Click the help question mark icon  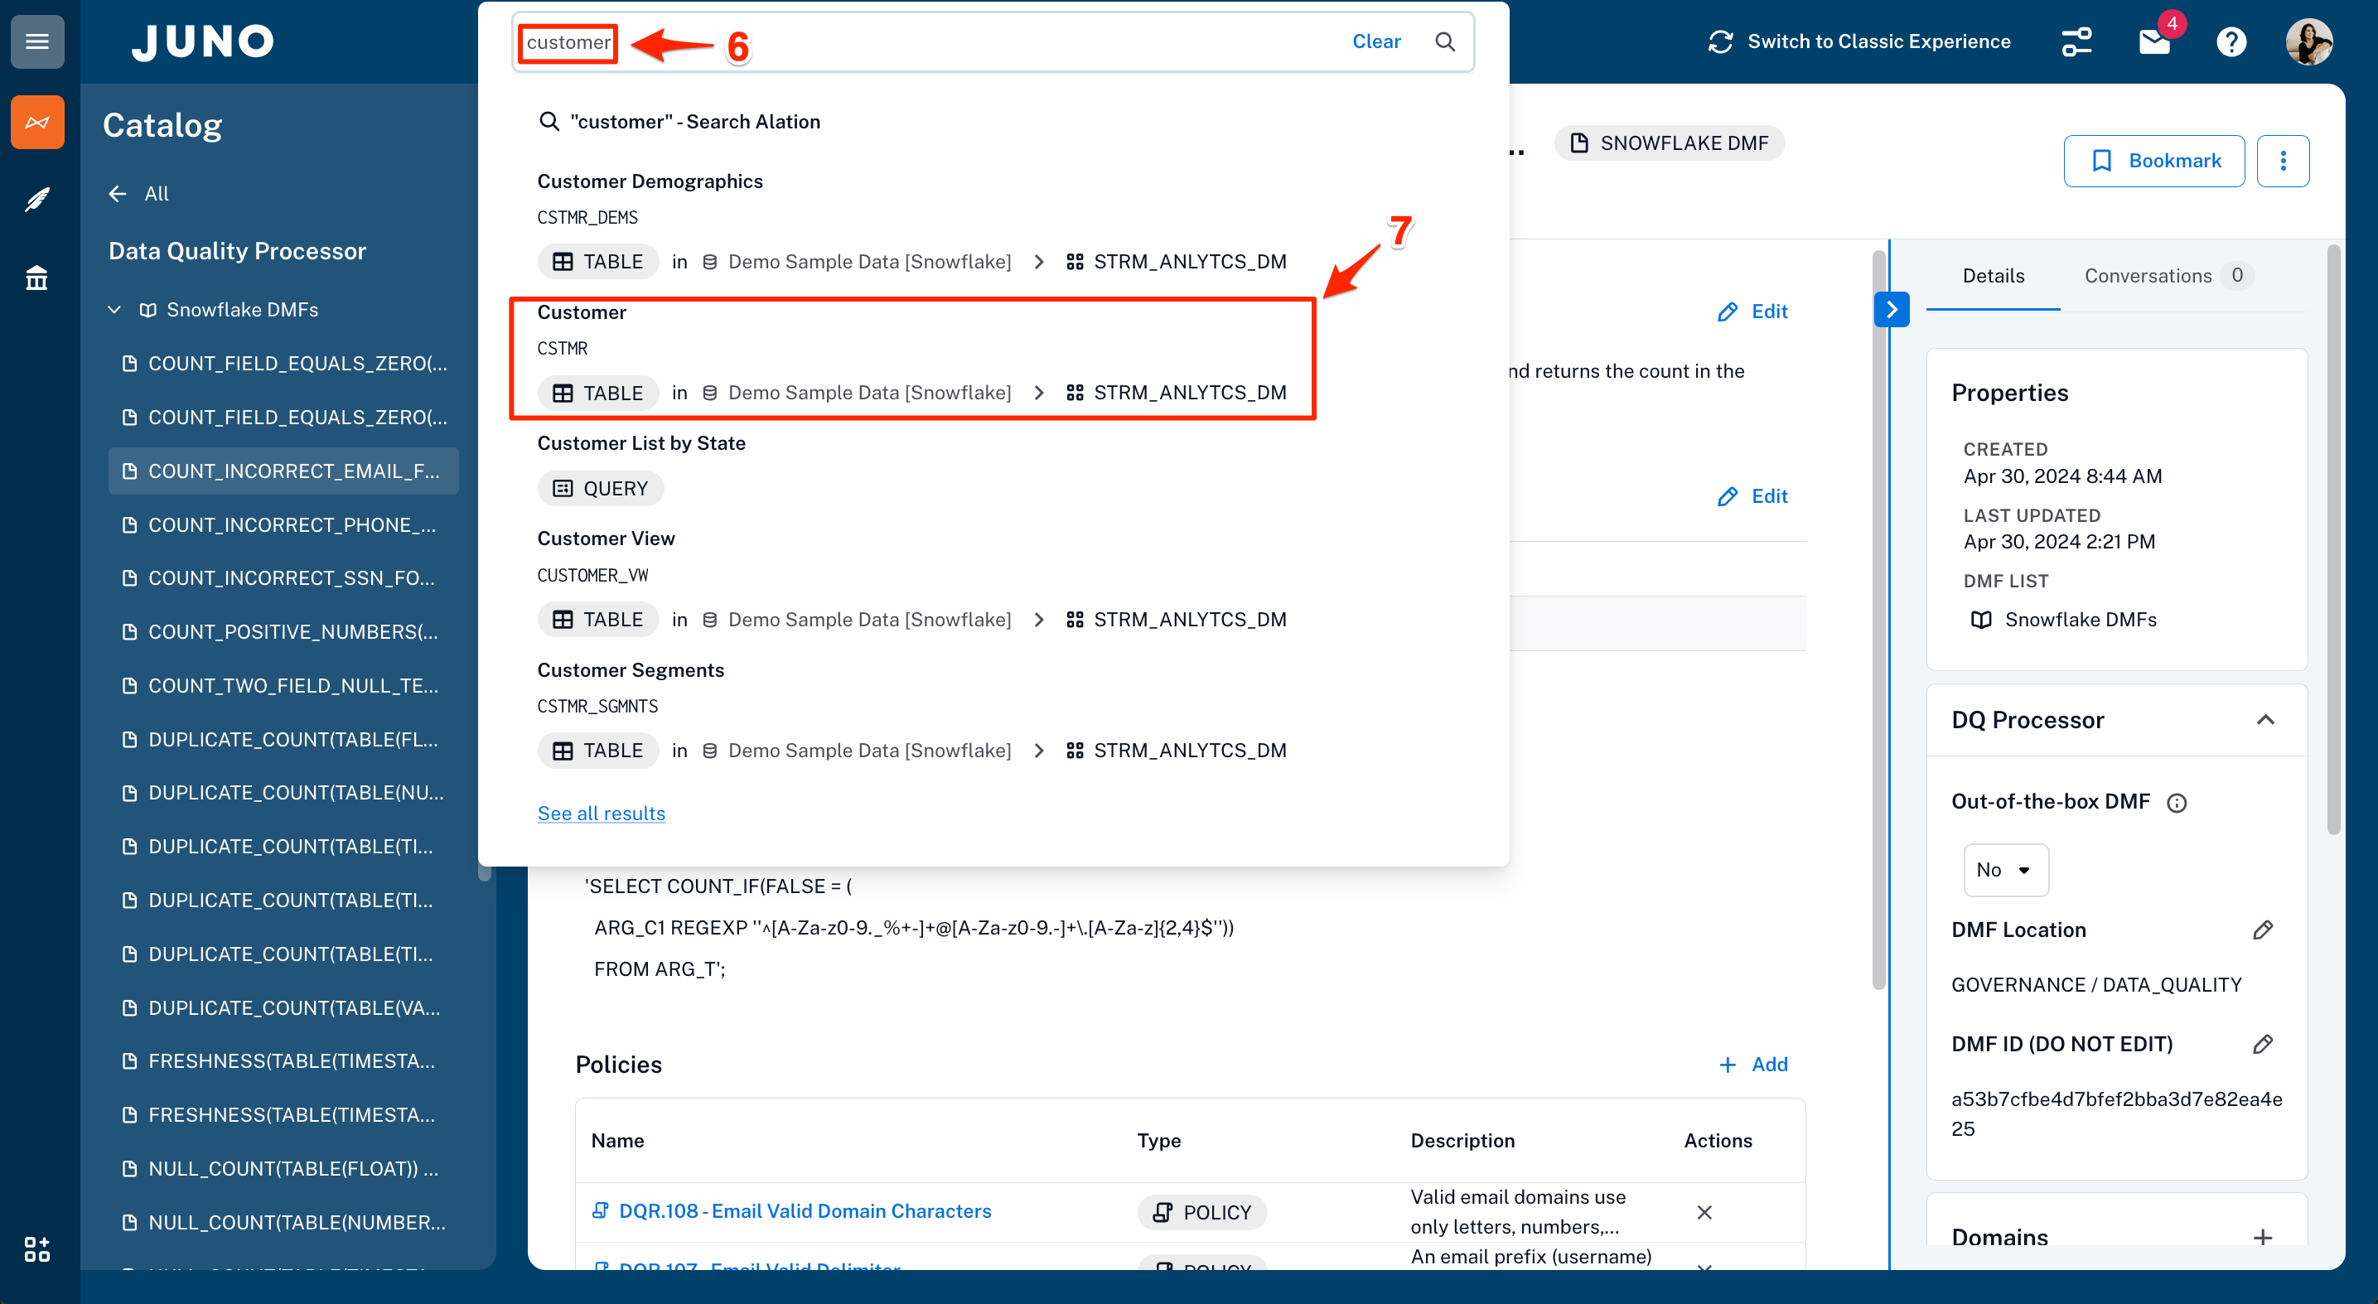tap(2231, 41)
